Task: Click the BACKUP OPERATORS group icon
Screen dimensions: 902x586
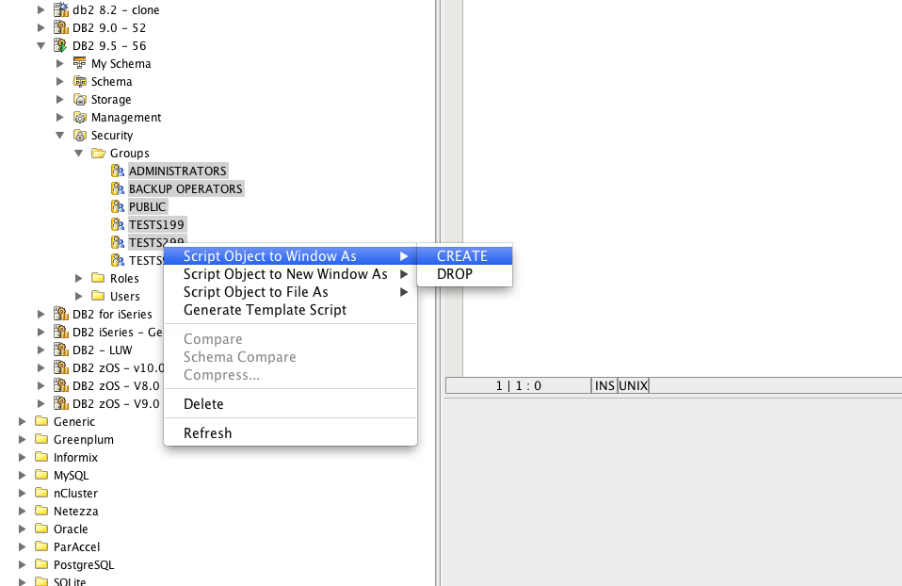Action: pyautogui.click(x=118, y=188)
